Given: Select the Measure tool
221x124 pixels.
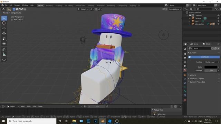Looking at the screenshot, I should [4, 54].
